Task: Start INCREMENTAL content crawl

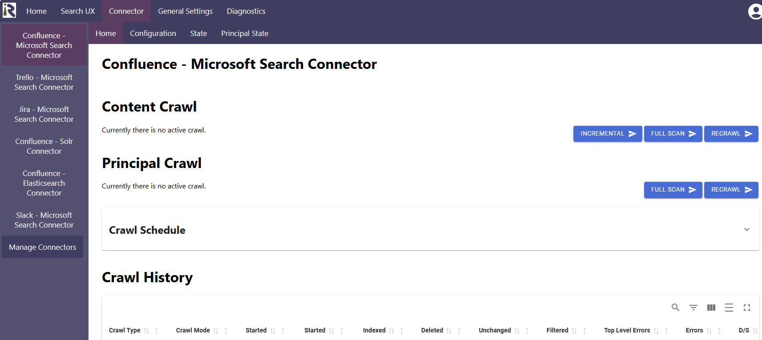Action: tap(608, 134)
